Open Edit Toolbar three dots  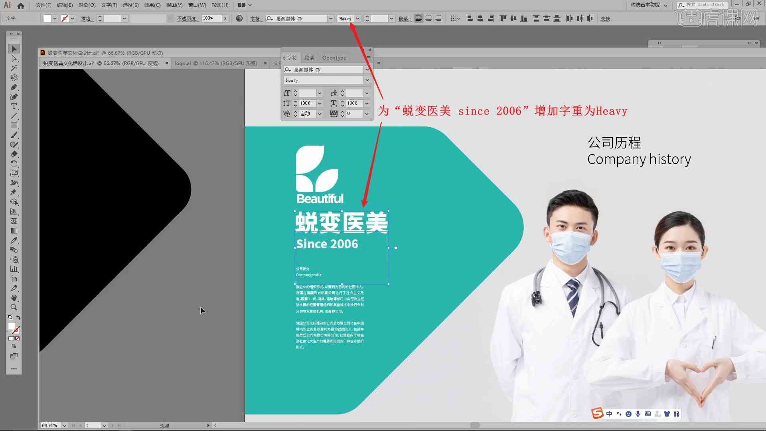point(14,369)
